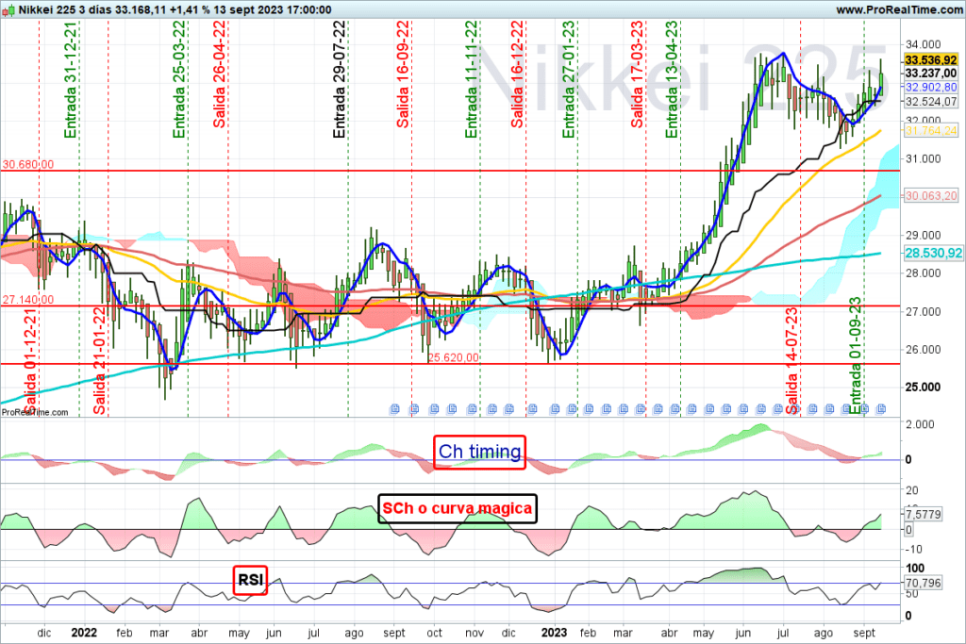Click 2.000 on the Ch timing scale
This screenshot has width=966, height=644.
pyautogui.click(x=920, y=424)
